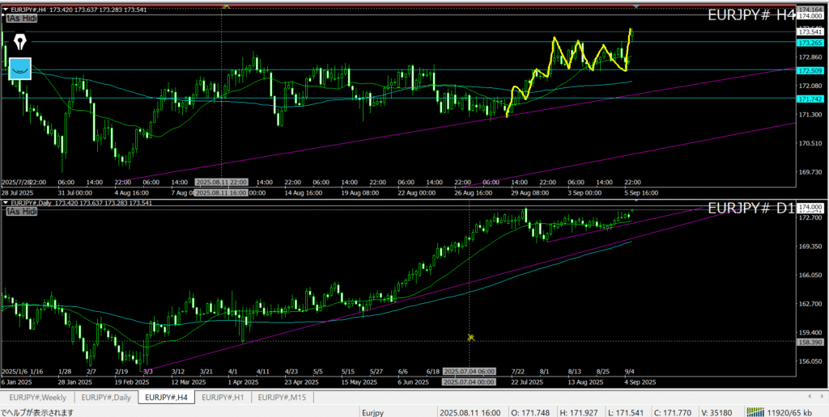Open the H4 chart one-click trading arrow
Image resolution: width=829 pixels, height=417 pixels.
tap(6, 10)
